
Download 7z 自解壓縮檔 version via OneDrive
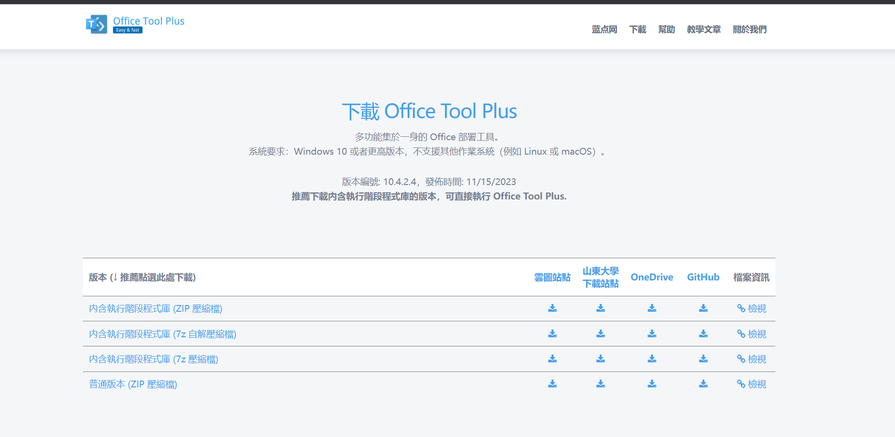tap(652, 333)
